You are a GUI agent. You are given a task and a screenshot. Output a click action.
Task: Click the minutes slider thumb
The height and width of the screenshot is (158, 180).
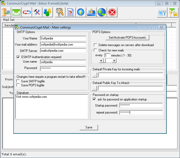pyautogui.click(x=104, y=60)
